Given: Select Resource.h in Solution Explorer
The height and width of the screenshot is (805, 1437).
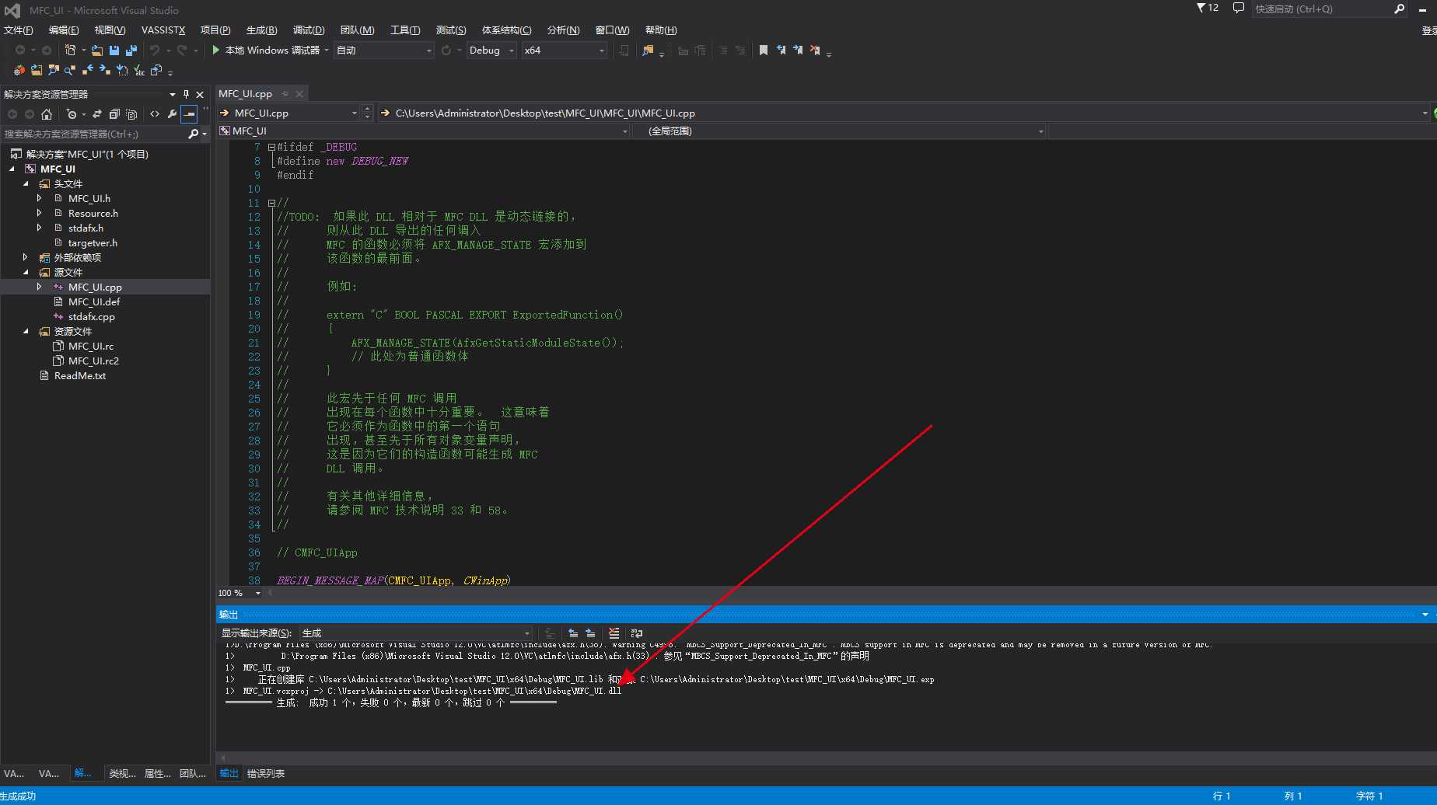Looking at the screenshot, I should 93,213.
